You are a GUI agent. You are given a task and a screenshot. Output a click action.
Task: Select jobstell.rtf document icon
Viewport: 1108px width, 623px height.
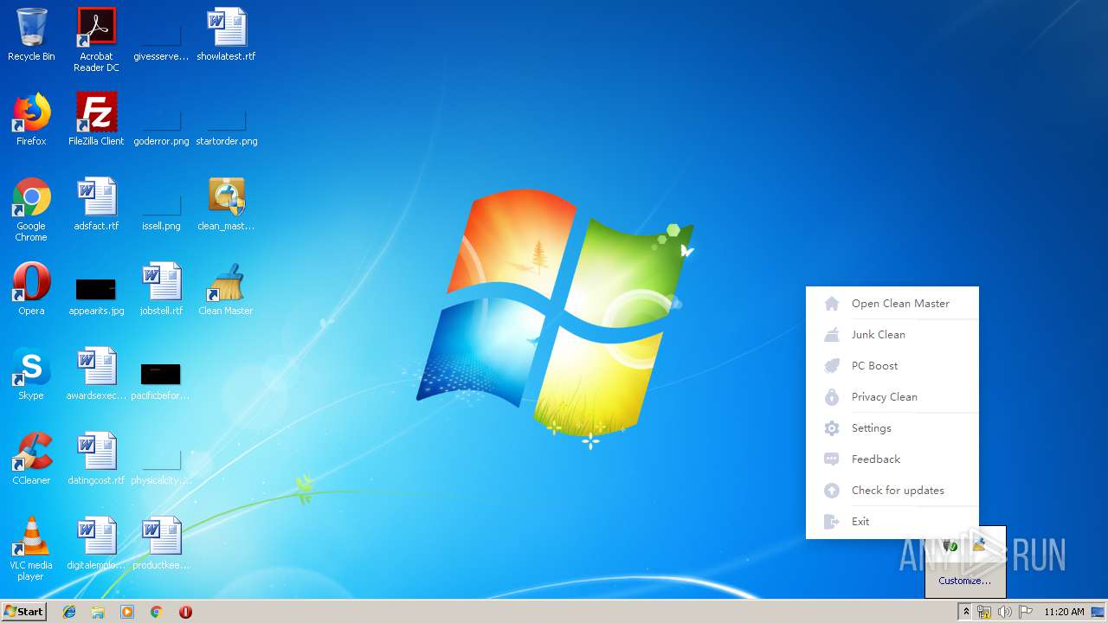[x=161, y=290]
